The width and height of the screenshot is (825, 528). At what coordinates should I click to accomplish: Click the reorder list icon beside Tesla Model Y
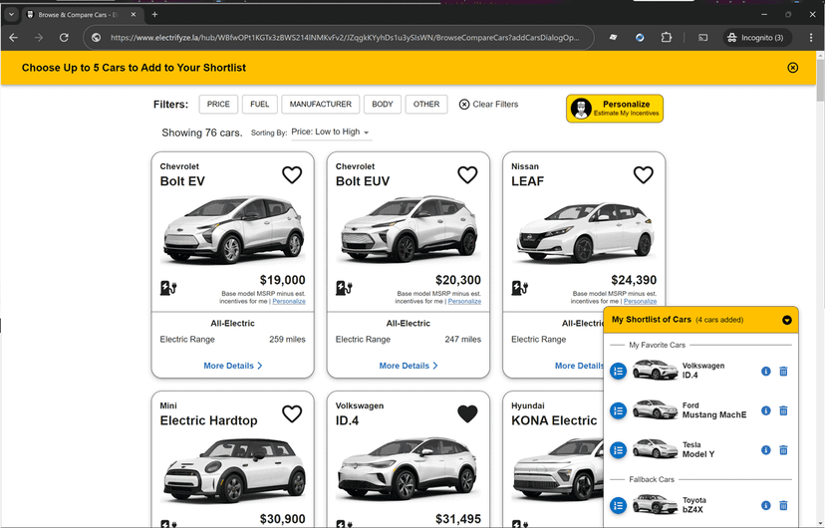pyautogui.click(x=618, y=449)
